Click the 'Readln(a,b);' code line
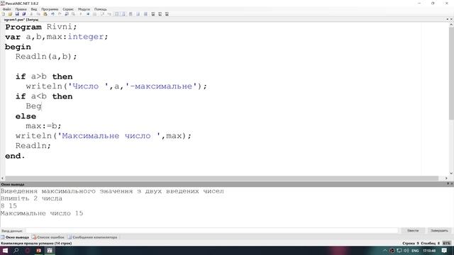The height and width of the screenshot is (255, 454). coord(46,57)
